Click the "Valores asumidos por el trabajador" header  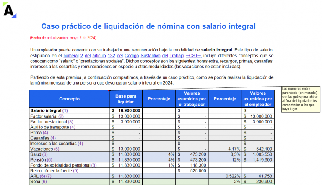(x=192, y=99)
